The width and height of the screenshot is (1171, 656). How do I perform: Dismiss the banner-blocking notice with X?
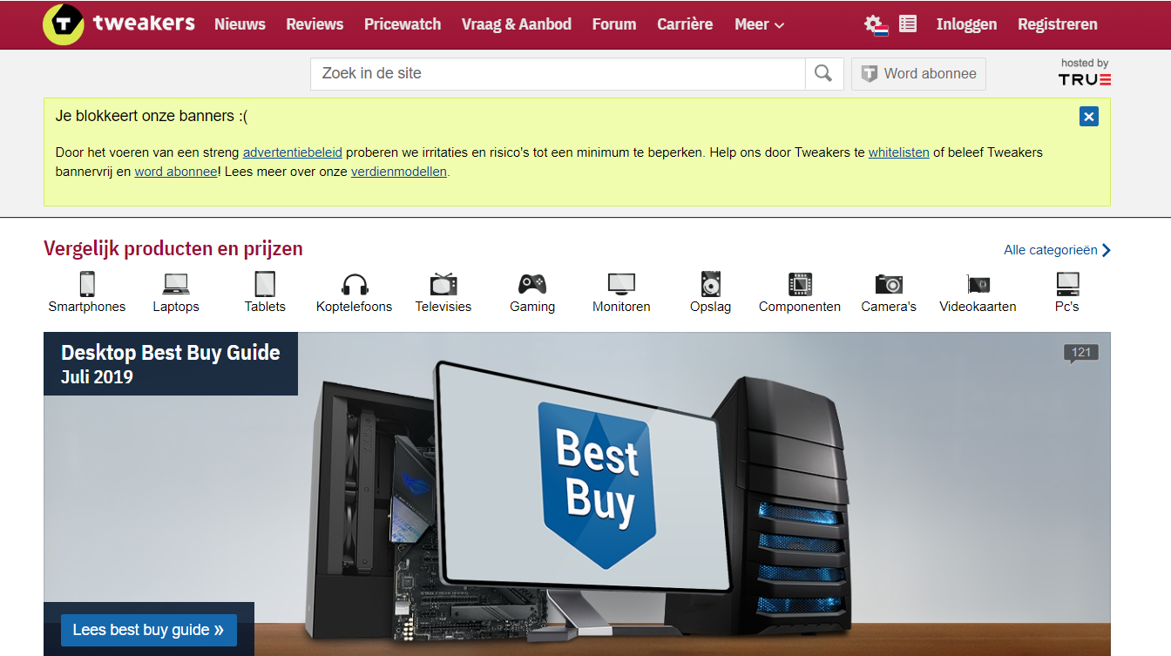(x=1088, y=117)
